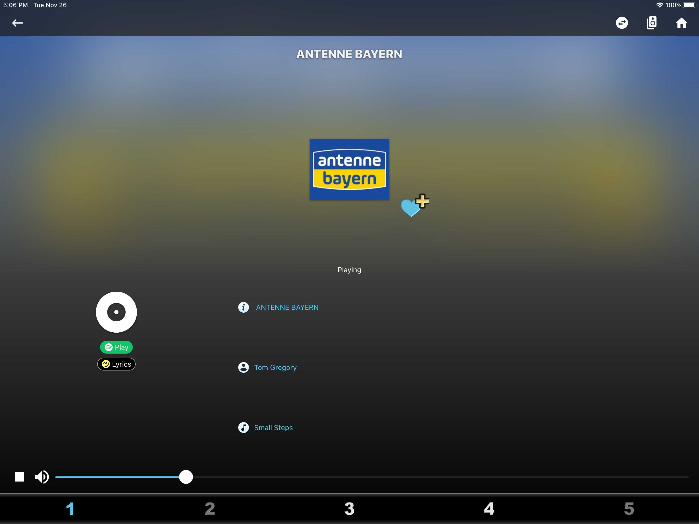699x524 pixels.
Task: Go to Home screen
Action: [681, 23]
